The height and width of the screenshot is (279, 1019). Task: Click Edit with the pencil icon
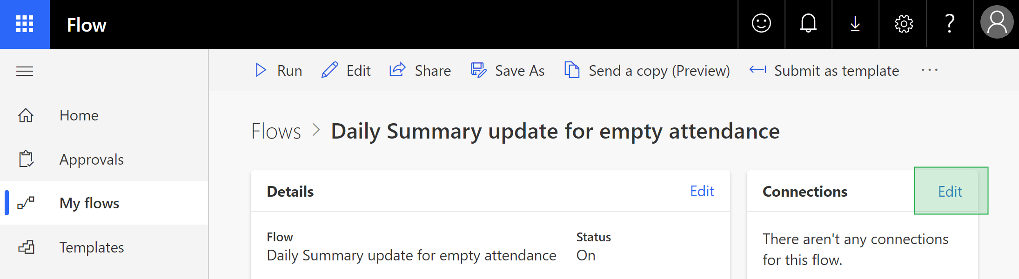[346, 71]
